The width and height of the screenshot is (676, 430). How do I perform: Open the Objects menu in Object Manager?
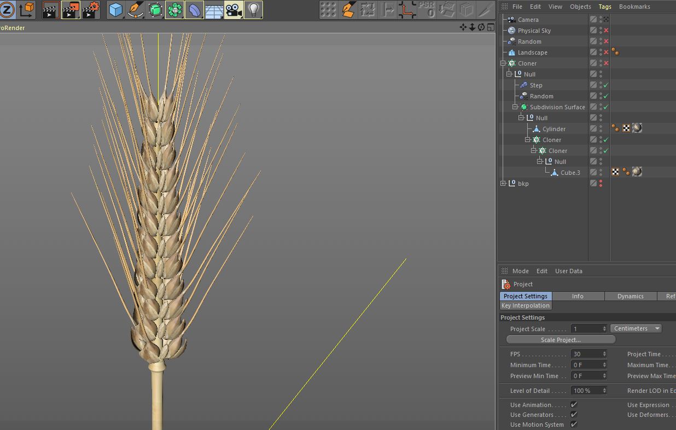point(580,7)
